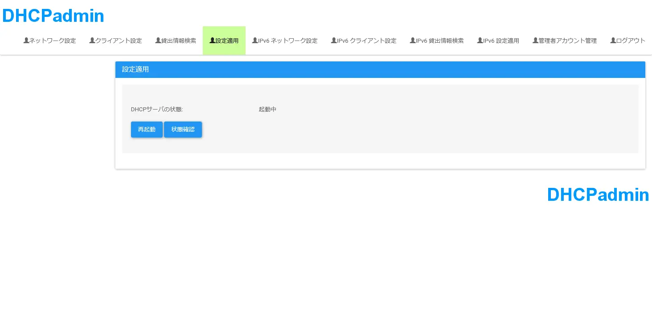Click the user icon beside ネットワーク設定
The image size is (652, 321).
[x=26, y=41]
